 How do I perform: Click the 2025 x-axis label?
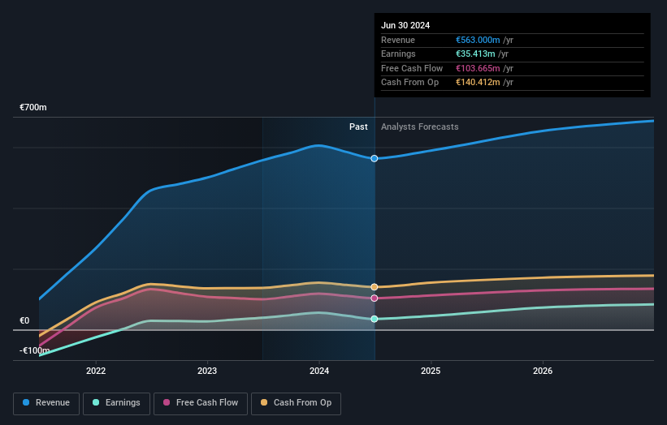point(431,371)
